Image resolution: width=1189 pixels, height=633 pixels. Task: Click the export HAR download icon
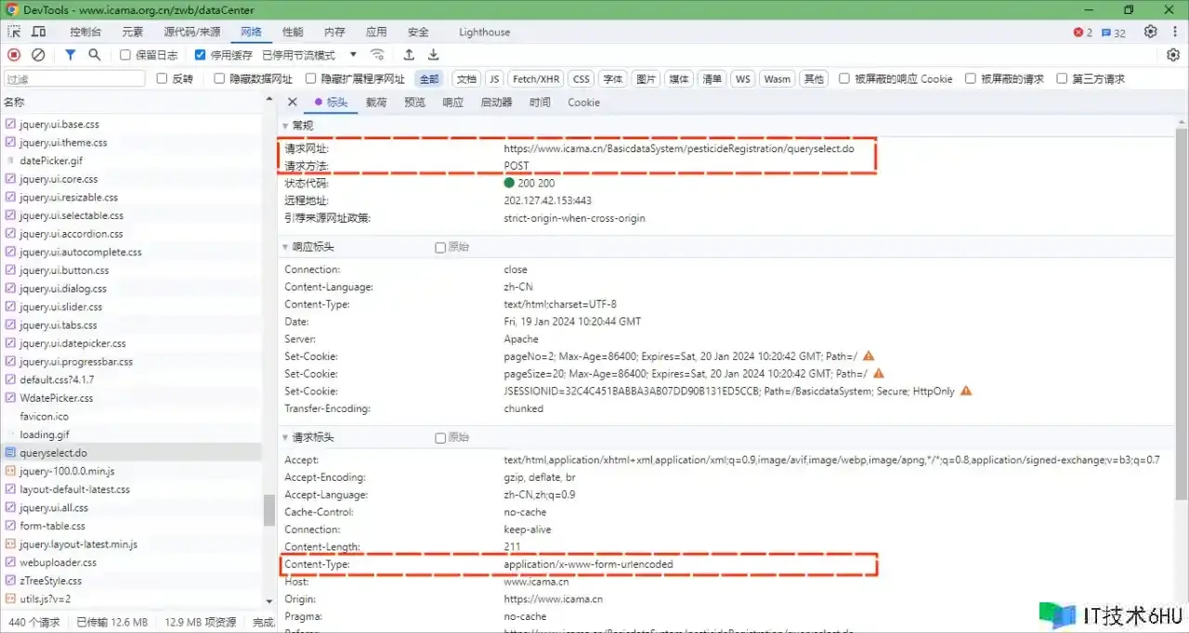pos(433,55)
